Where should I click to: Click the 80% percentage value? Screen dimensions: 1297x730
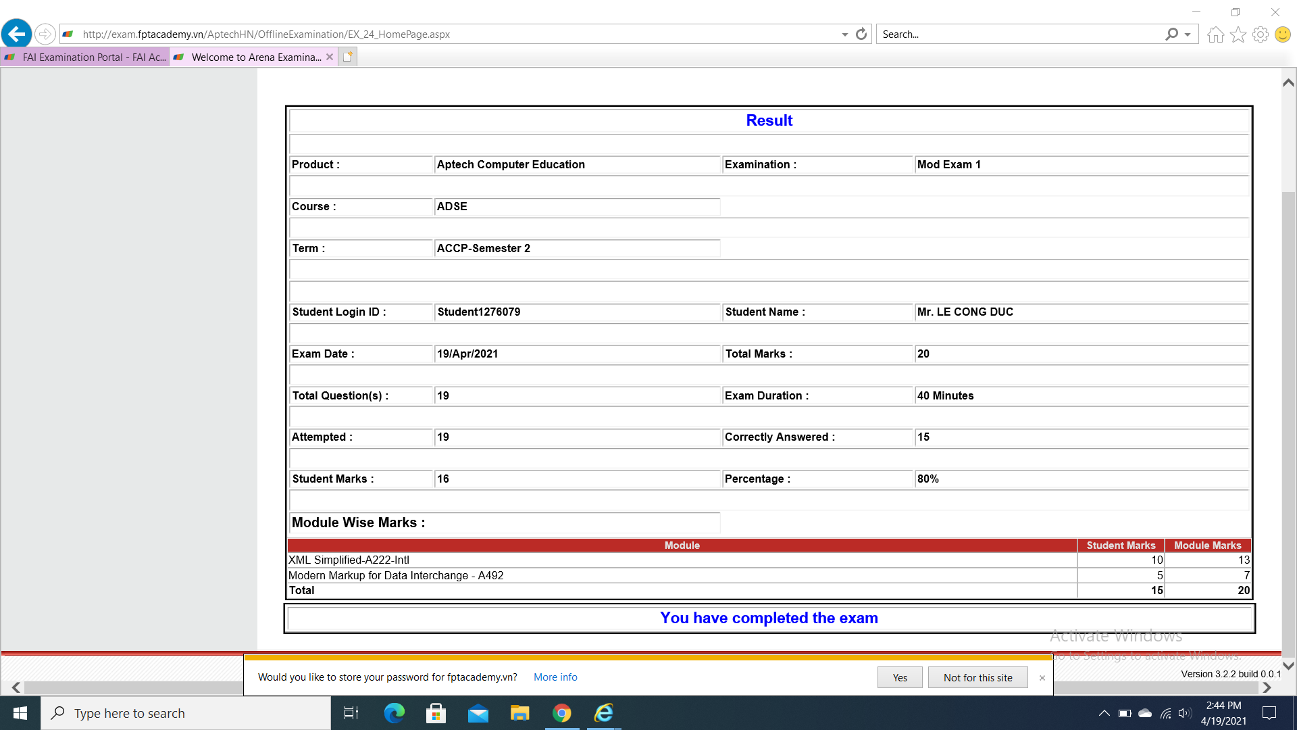[927, 479]
